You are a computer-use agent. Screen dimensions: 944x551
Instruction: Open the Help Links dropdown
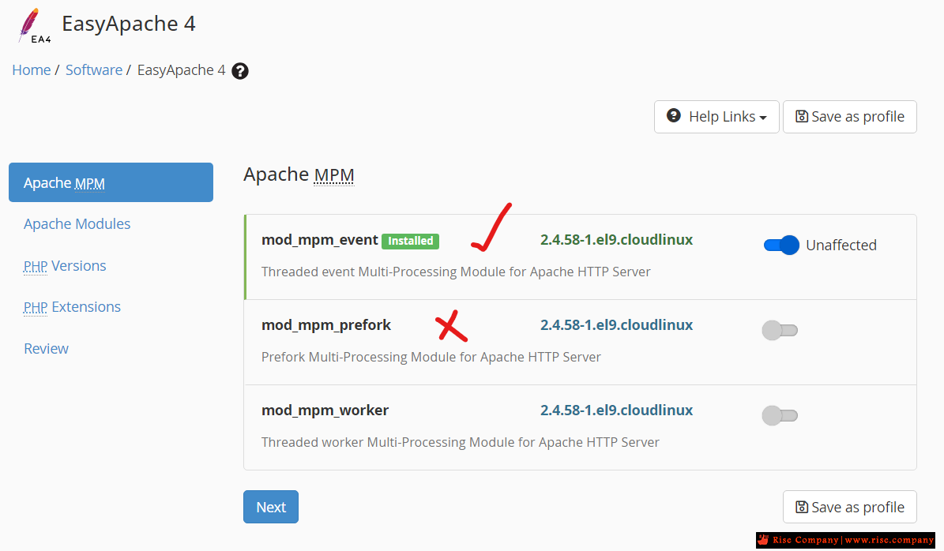pyautogui.click(x=716, y=117)
